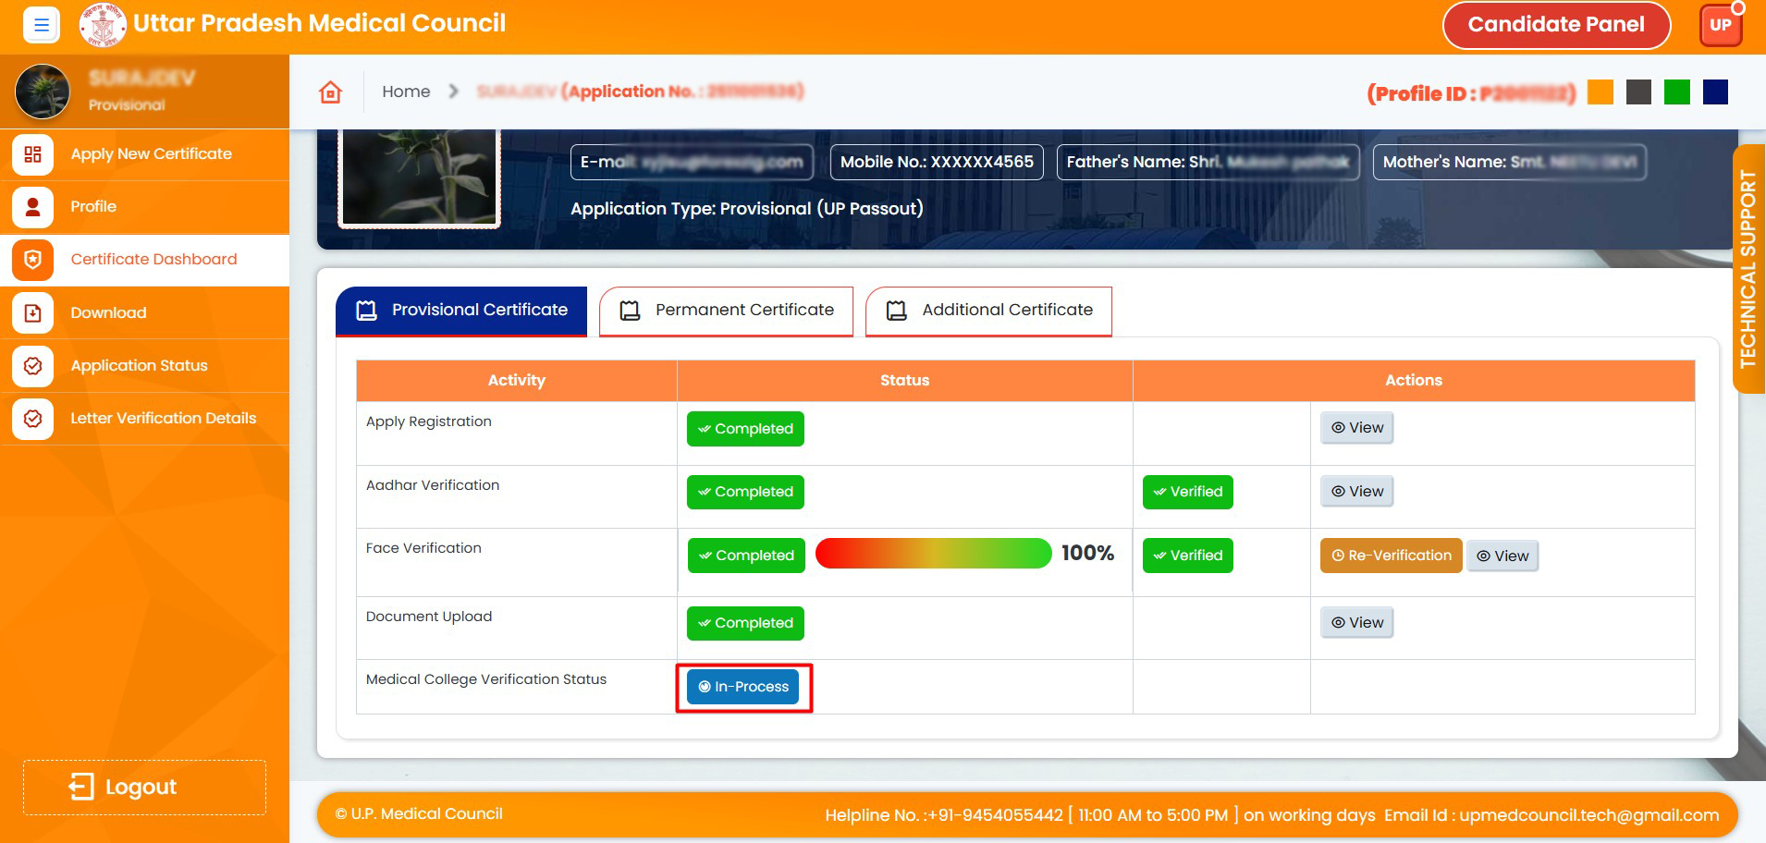Switch to the Additional Certificate tab
1766x843 pixels.
click(988, 311)
